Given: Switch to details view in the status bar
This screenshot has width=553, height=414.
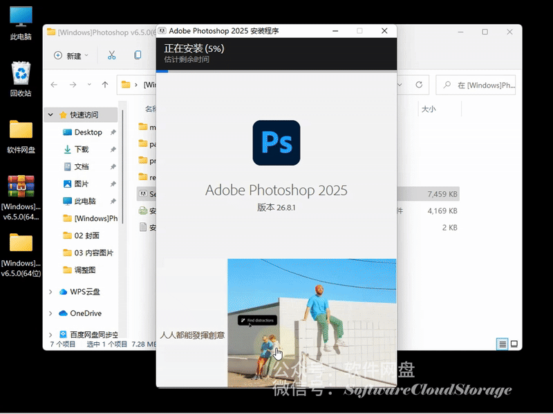Looking at the screenshot, I should tap(503, 344).
